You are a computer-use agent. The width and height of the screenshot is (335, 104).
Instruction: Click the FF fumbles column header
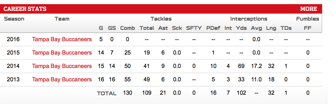[x=308, y=28]
